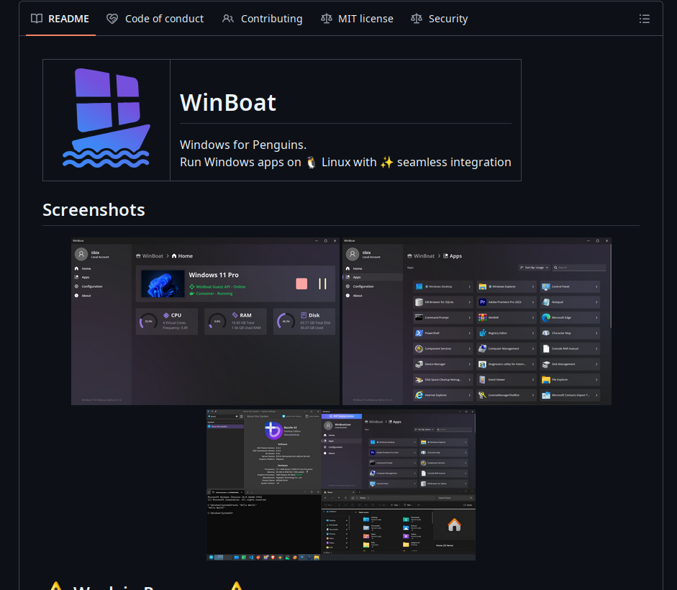Expand the Console RAR manual row chevron
Image resolution: width=677 pixels, height=590 pixels.
pyautogui.click(x=596, y=348)
